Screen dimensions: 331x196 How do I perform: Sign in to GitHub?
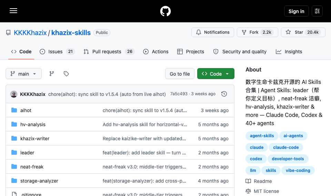(x=297, y=11)
